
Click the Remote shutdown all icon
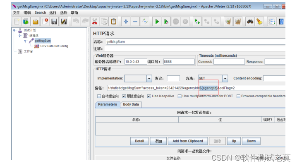(216, 22)
